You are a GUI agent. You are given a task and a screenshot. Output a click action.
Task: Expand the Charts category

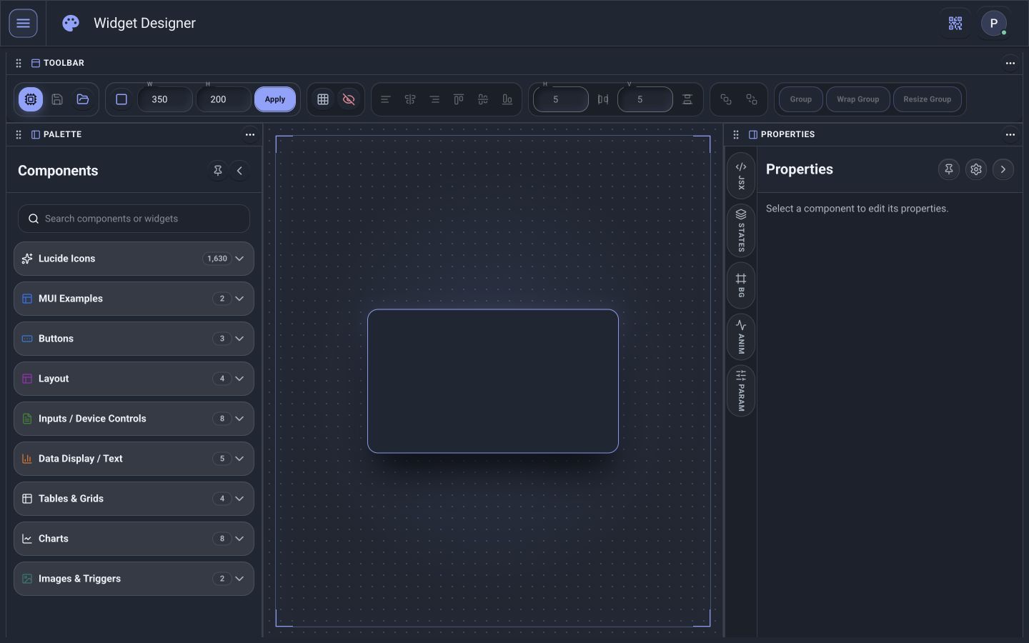click(134, 539)
